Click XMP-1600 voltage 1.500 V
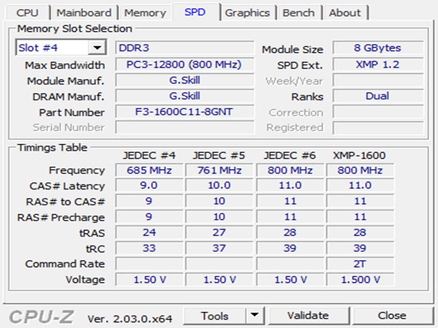 (360, 280)
